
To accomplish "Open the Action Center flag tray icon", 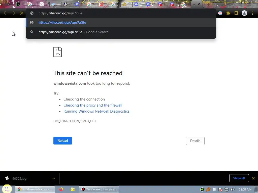I will click(x=220, y=189).
